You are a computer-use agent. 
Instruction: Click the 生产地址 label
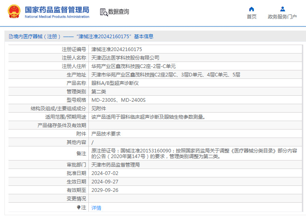[76, 75]
